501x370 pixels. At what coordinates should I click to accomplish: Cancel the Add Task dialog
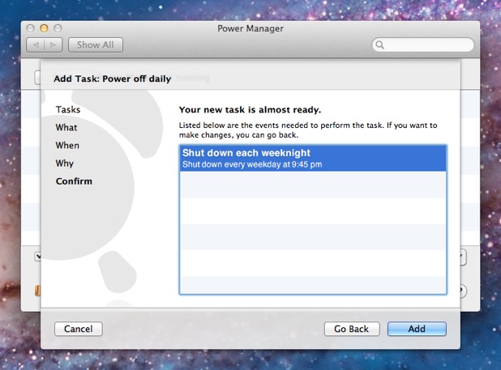[x=79, y=329]
